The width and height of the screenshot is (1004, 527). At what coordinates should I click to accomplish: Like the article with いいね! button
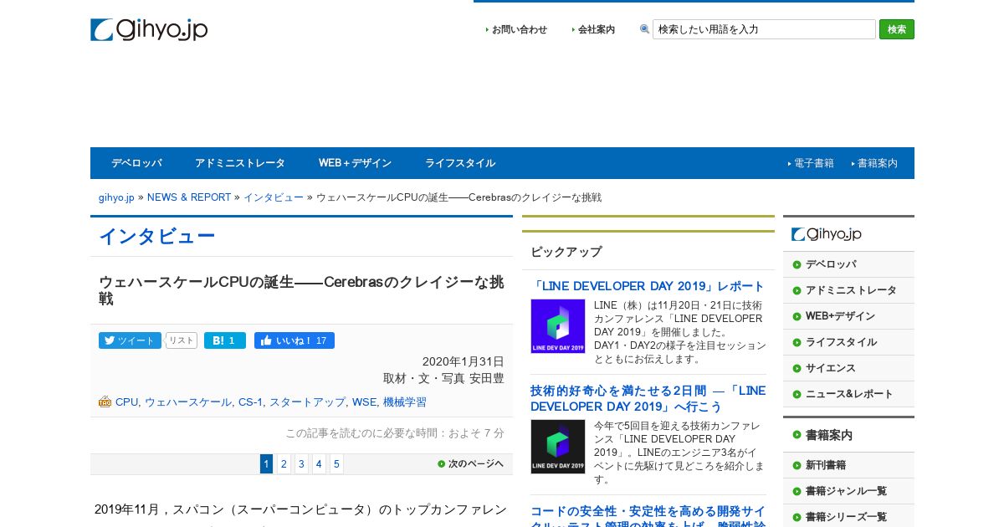(x=295, y=340)
